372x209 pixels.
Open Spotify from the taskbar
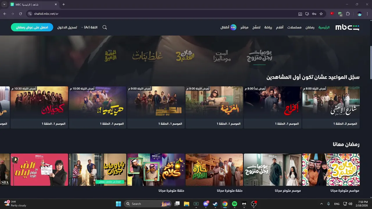235,204
